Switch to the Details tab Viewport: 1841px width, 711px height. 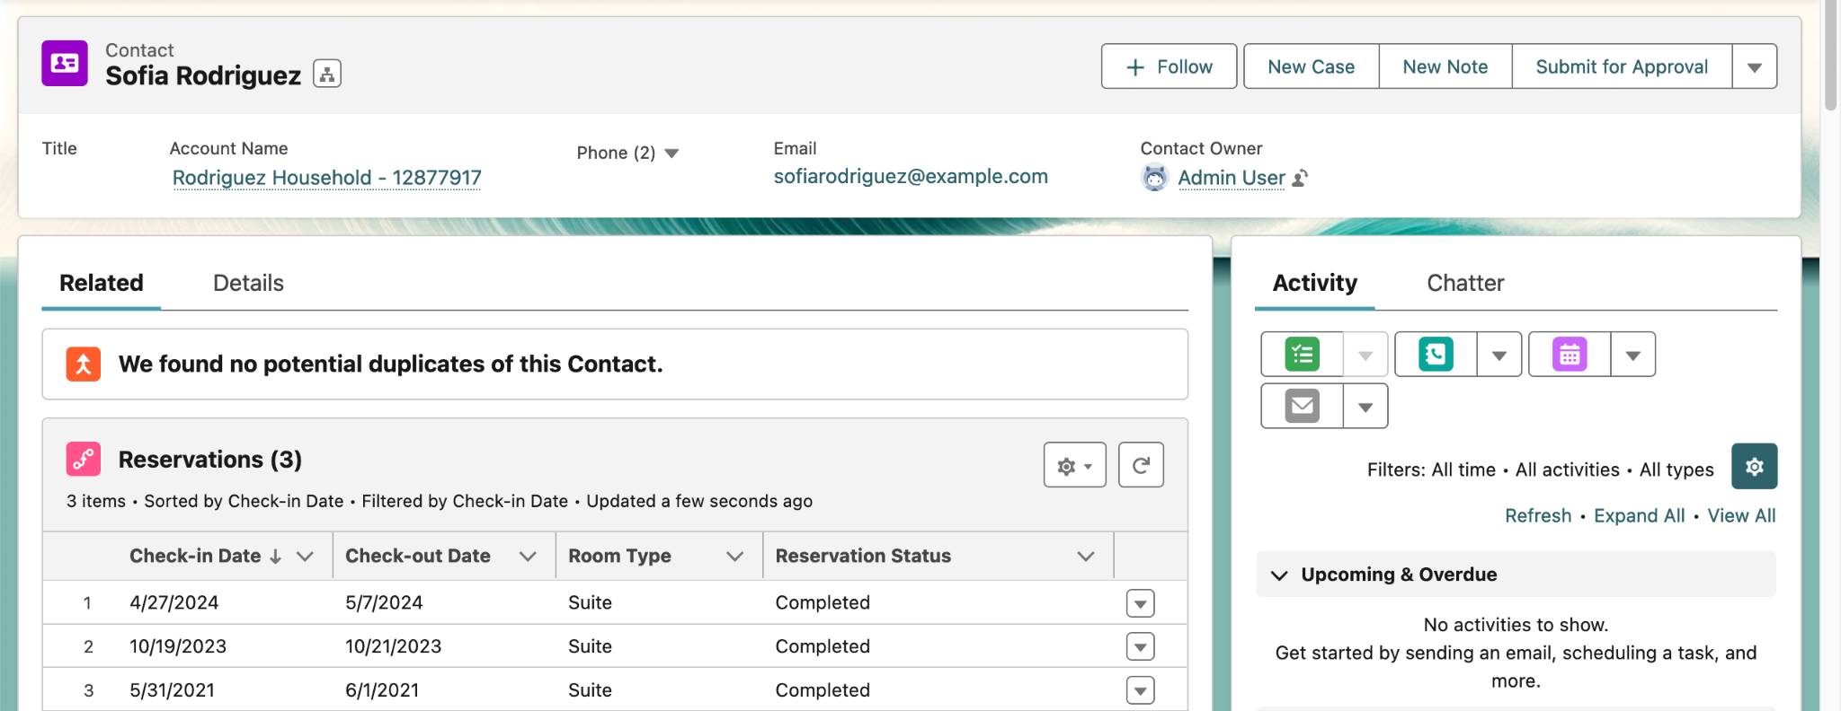248,283
